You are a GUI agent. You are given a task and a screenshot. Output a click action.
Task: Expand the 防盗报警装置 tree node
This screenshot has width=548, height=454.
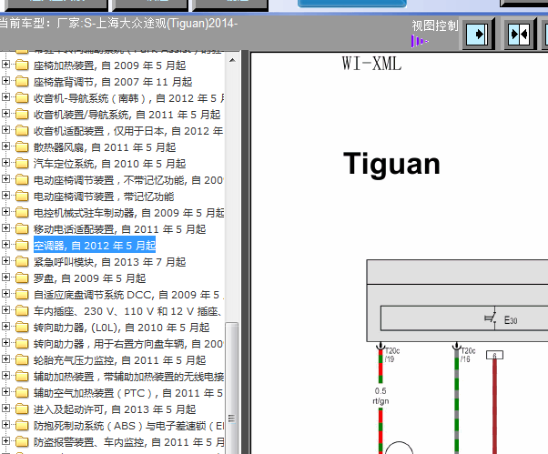pyautogui.click(x=5, y=441)
